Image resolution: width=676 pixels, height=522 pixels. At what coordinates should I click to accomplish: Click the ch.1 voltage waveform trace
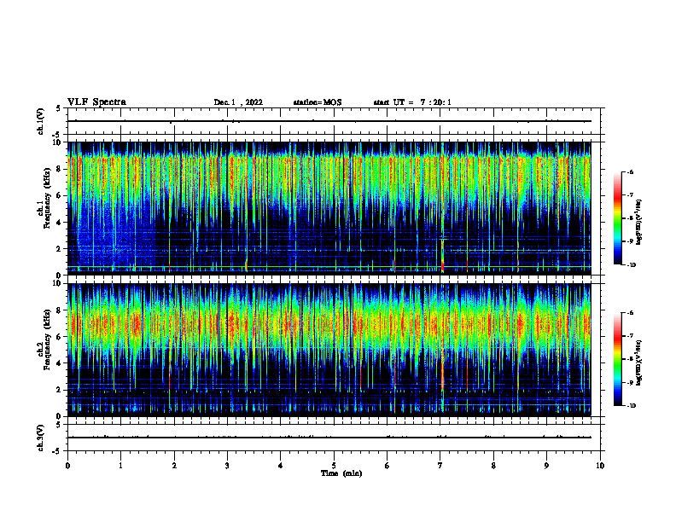click(329, 121)
